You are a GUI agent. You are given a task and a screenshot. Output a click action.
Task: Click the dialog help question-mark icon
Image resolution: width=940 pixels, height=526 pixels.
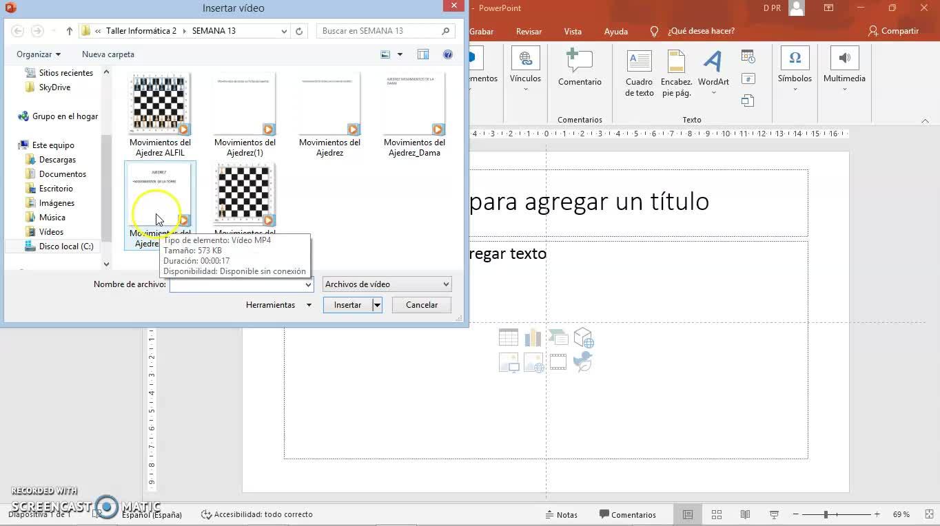[448, 54]
